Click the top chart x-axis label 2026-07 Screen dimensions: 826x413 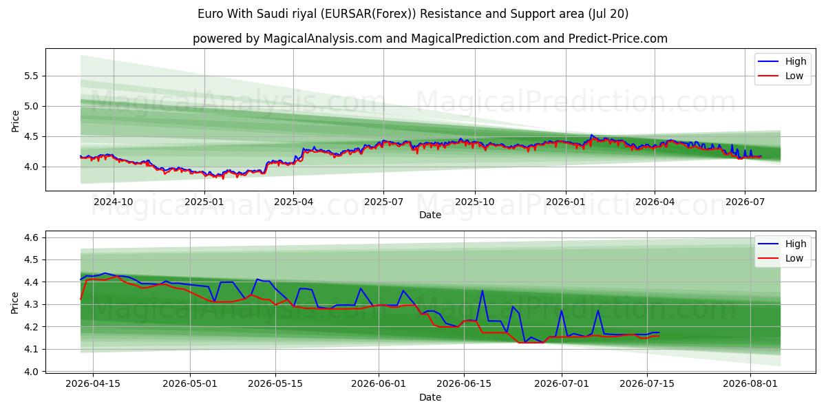pyautogui.click(x=745, y=202)
